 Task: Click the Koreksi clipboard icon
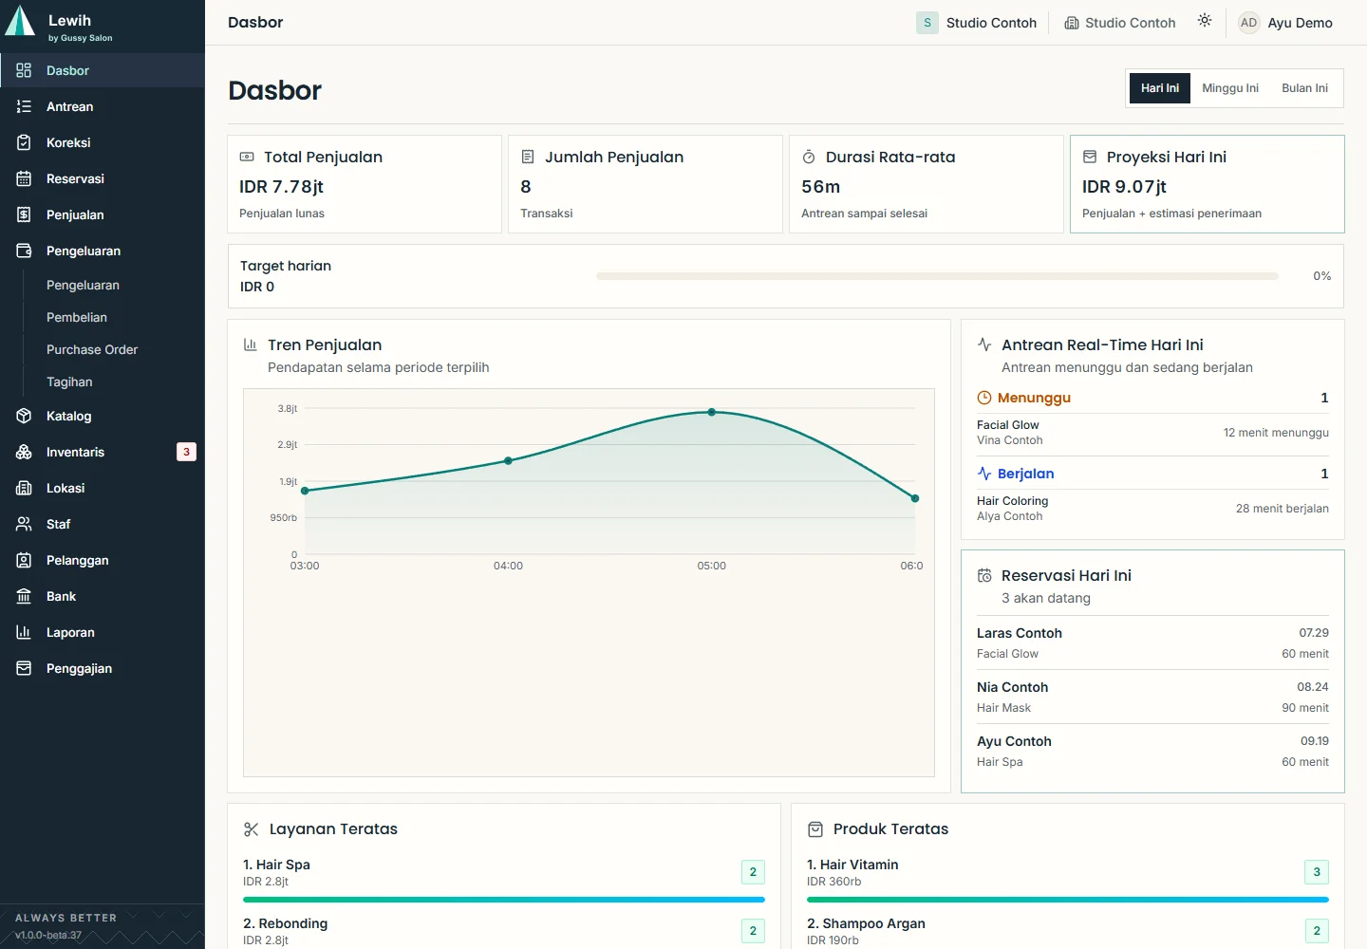pos(24,142)
